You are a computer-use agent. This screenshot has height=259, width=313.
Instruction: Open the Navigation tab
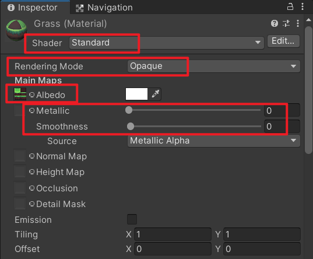click(x=104, y=8)
